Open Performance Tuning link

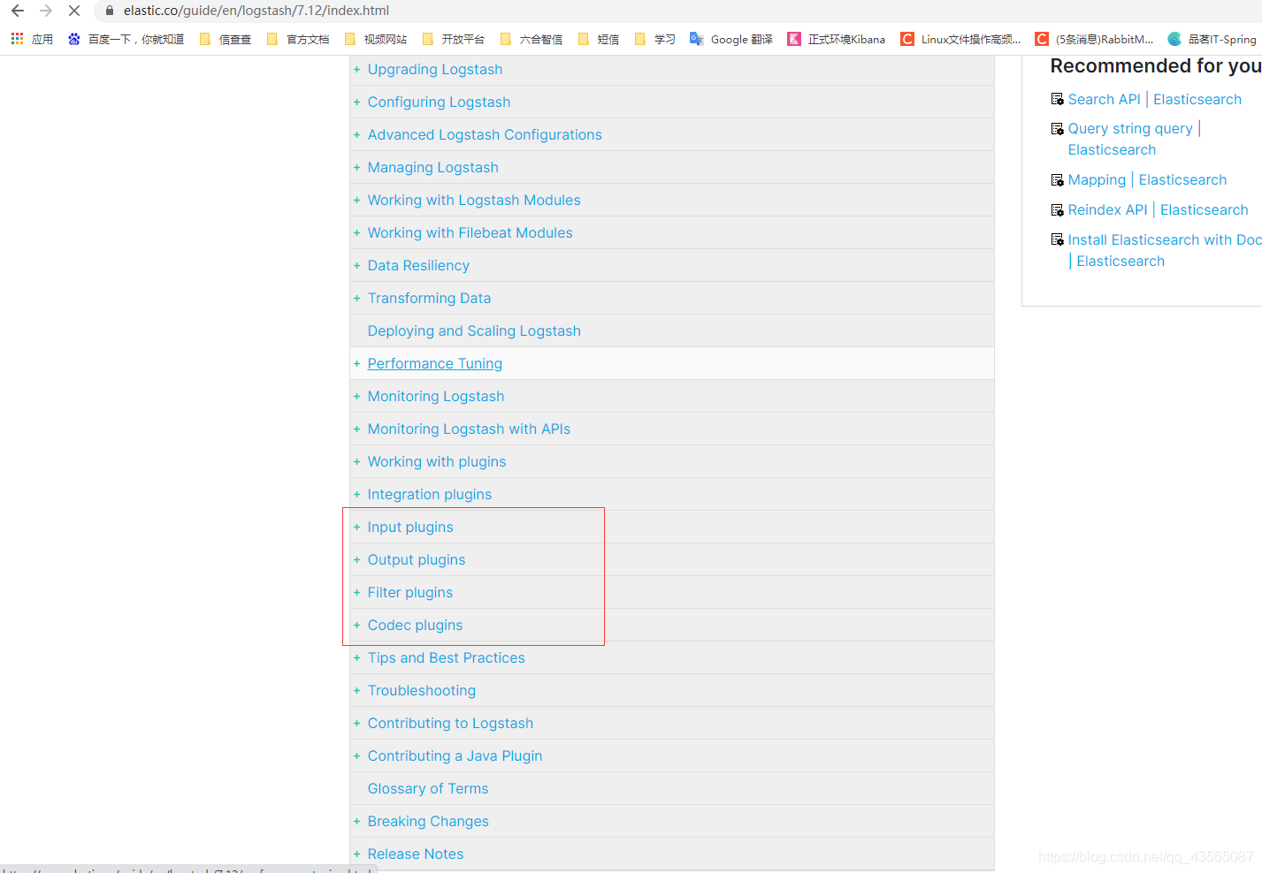tap(434, 363)
